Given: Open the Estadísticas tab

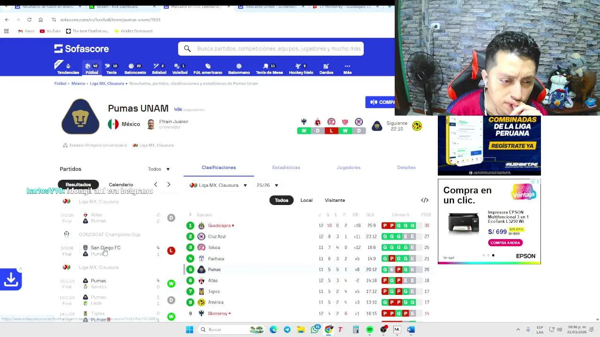Looking at the screenshot, I should [286, 168].
